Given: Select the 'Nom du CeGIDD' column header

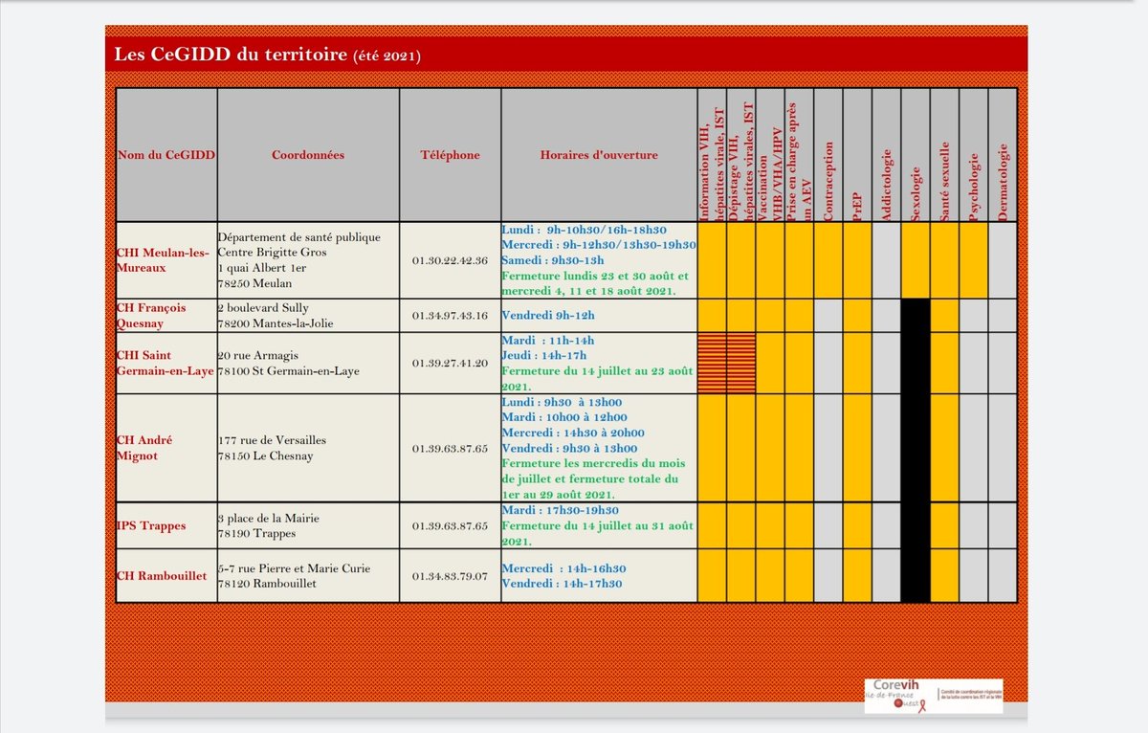Looking at the screenshot, I should 166,155.
